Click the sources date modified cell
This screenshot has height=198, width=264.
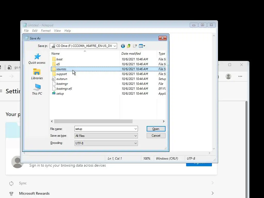click(135, 69)
